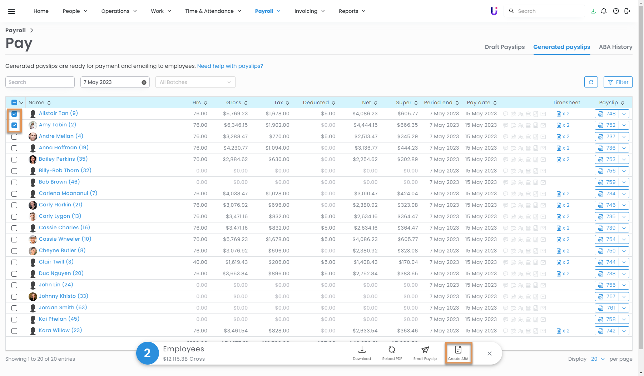Click the Reload PDF icon
This screenshot has height=376, width=644.
point(392,350)
